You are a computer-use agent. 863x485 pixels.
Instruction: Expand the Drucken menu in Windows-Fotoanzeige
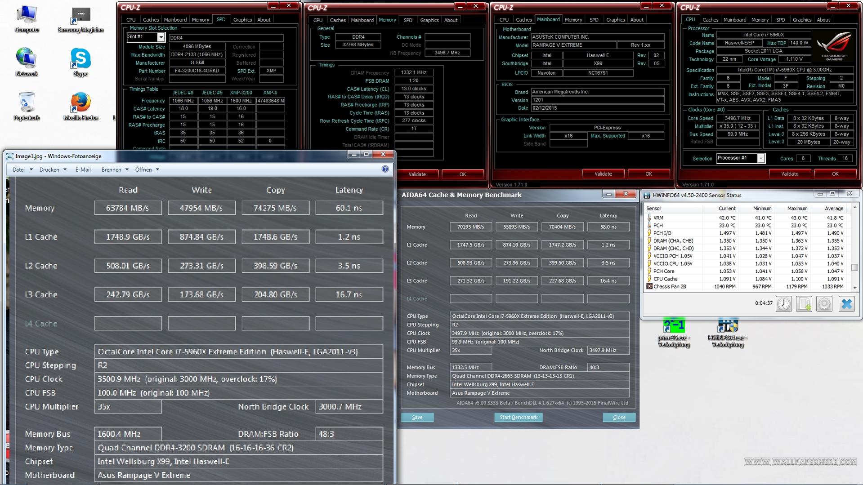[53, 169]
